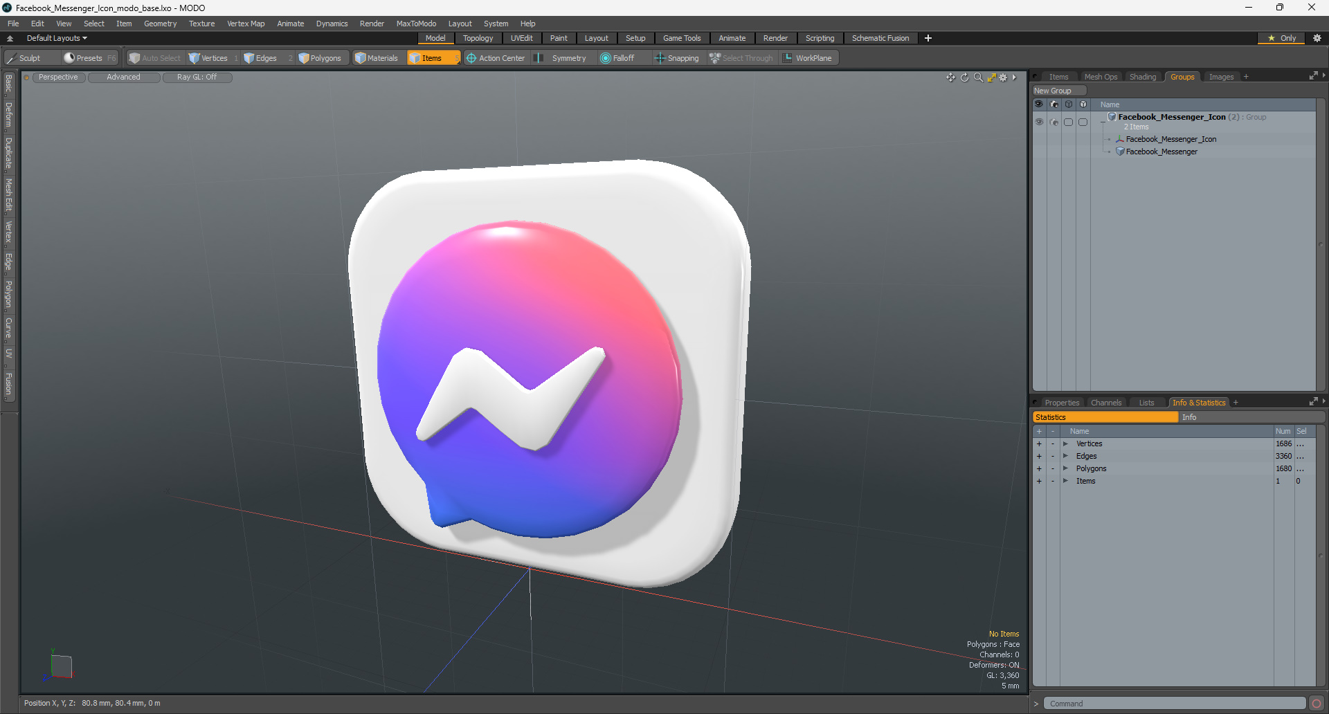
Task: Open the Vertex Map menu
Action: coord(246,24)
